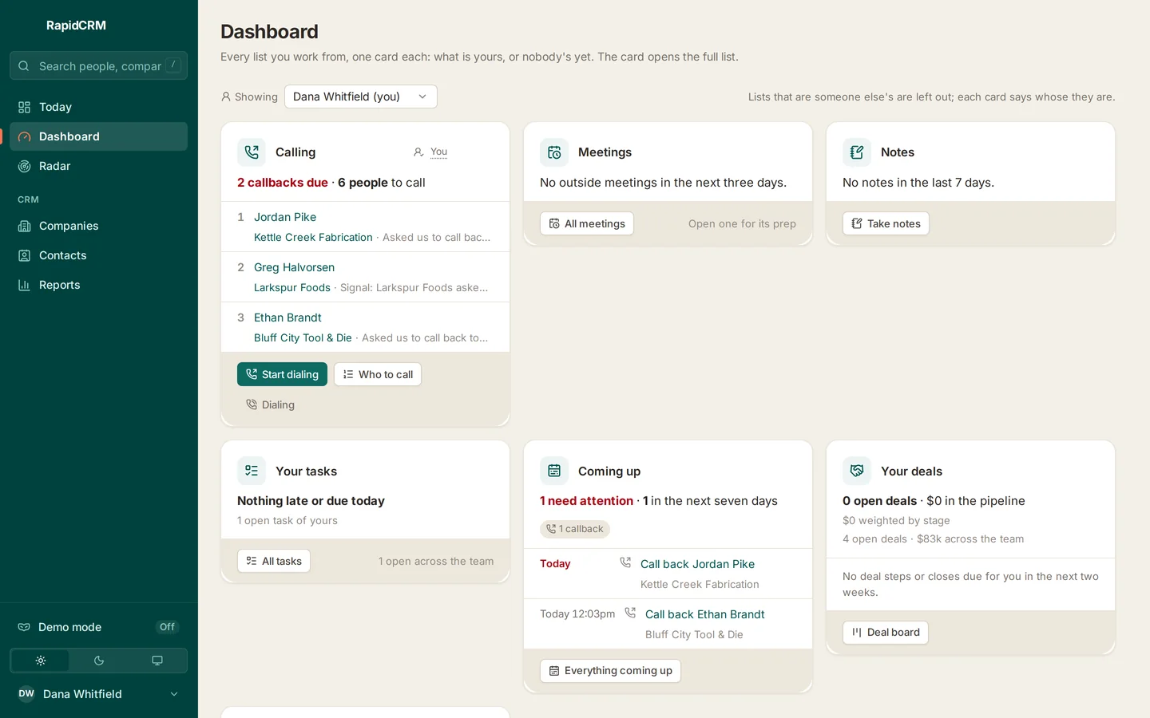Open the Ethan Brandt contact link in Calling

(x=287, y=318)
